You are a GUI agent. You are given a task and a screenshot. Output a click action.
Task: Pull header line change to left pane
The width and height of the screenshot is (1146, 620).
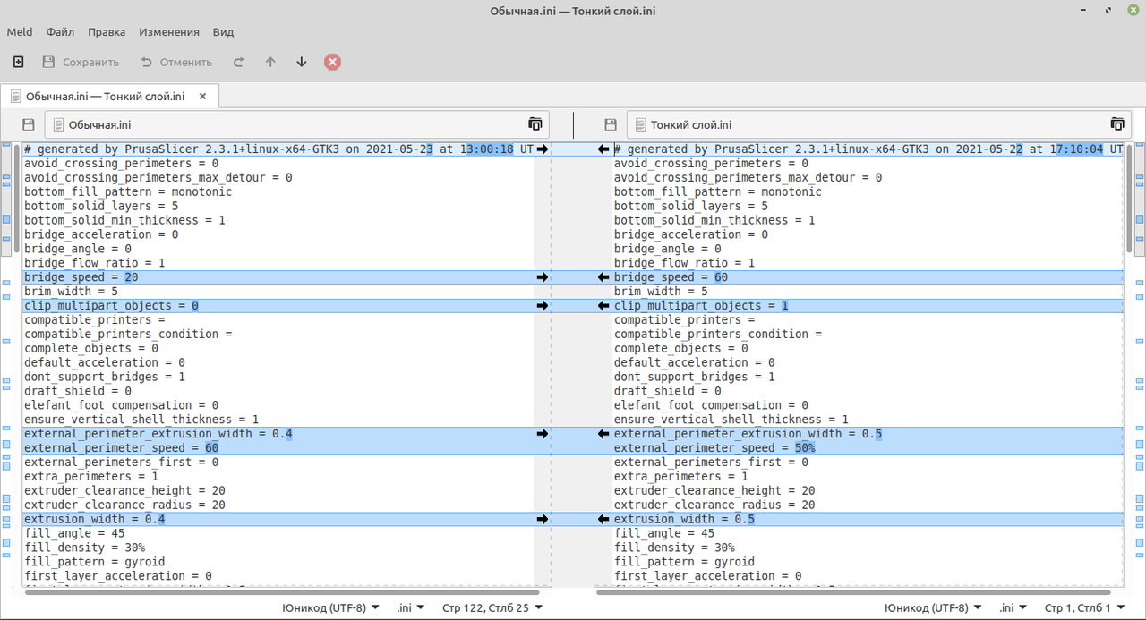tap(603, 149)
